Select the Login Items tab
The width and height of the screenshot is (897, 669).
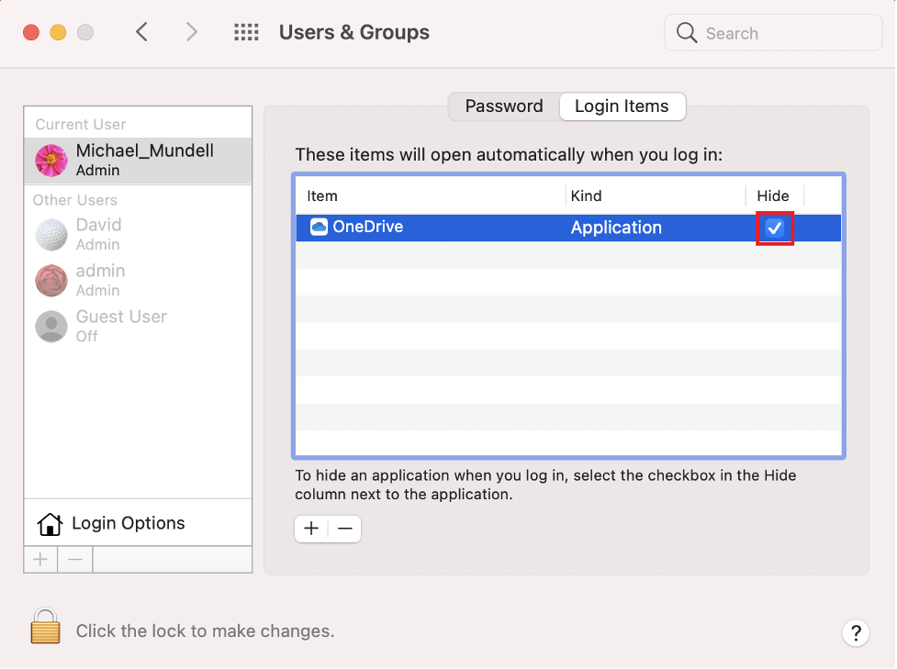[622, 106]
